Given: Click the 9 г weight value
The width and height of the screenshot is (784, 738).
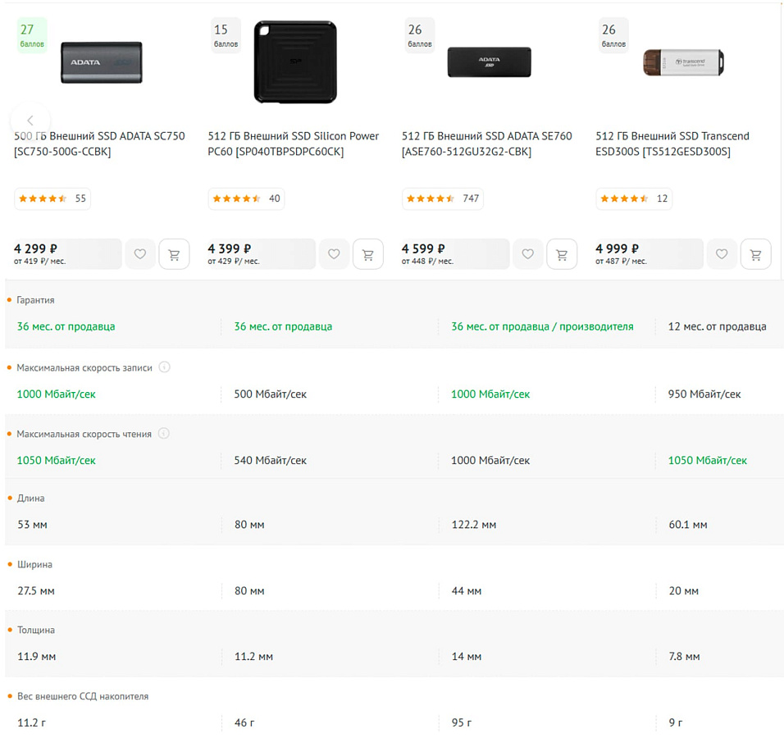Looking at the screenshot, I should [676, 722].
